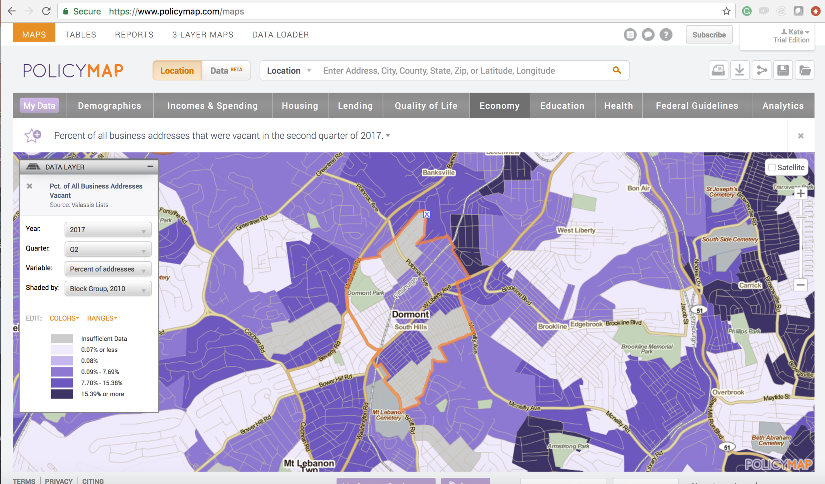Zoom in on the map

click(x=800, y=193)
